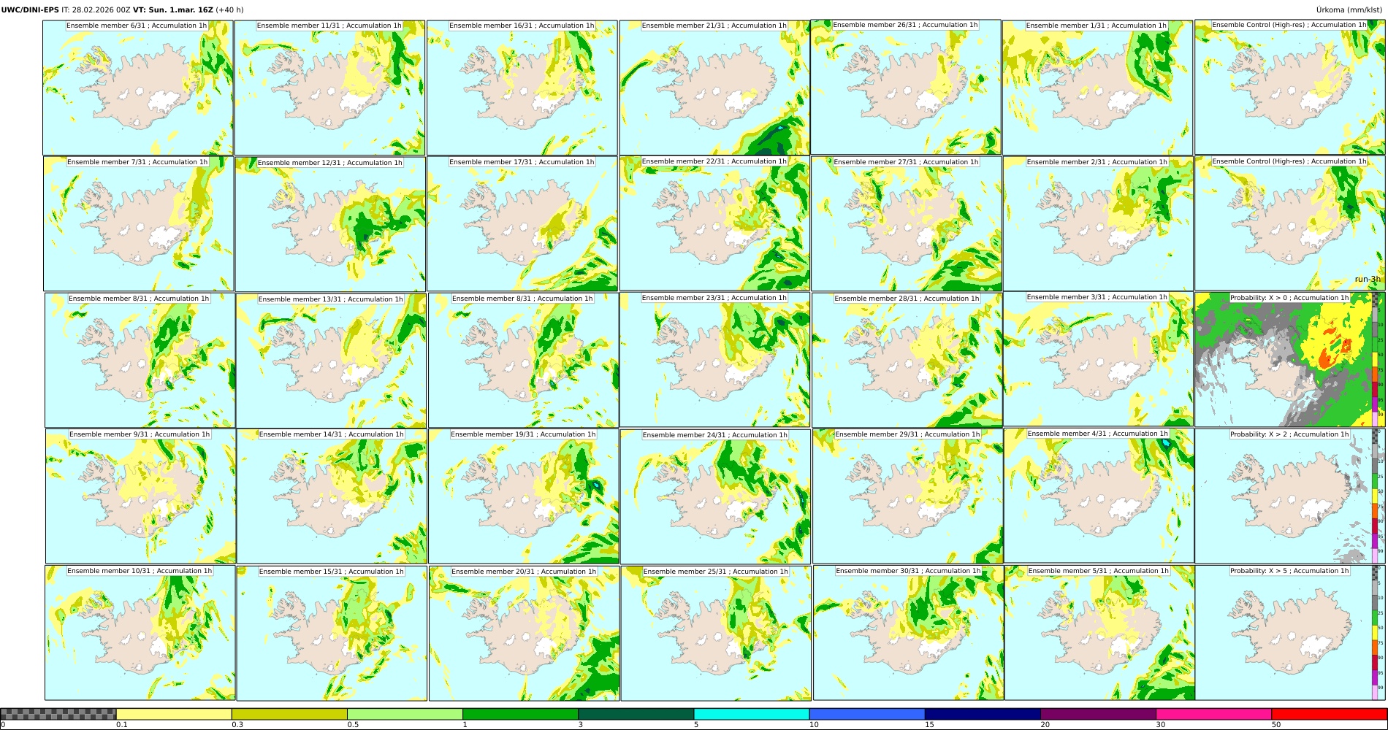View the Ensemble member 14/31 map
This screenshot has height=730, width=1388.
pos(332,496)
